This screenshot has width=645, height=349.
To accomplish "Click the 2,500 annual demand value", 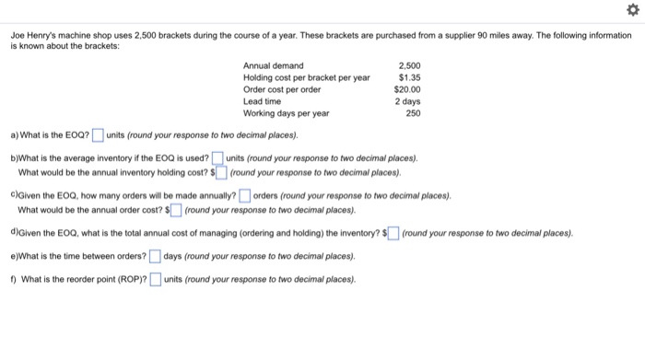I will 409,65.
